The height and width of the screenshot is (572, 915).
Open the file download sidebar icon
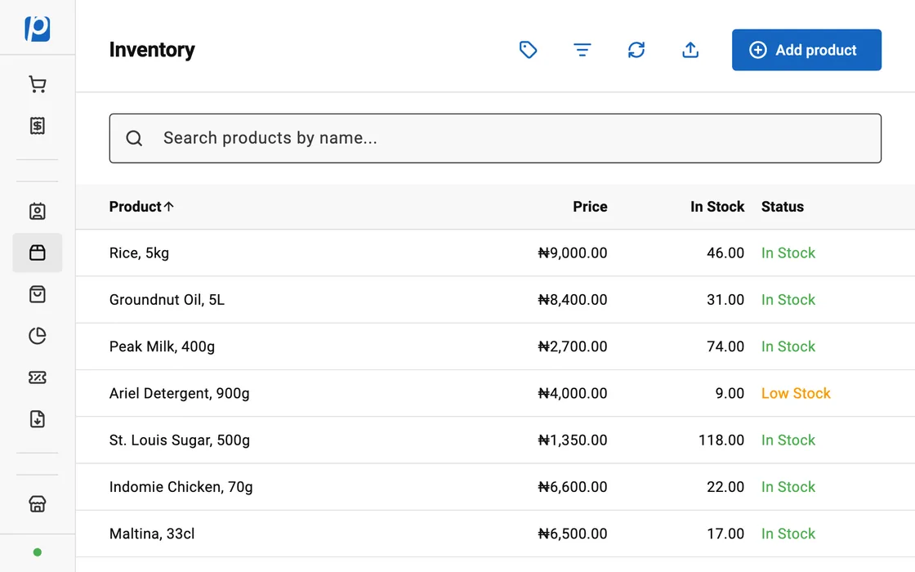click(x=38, y=419)
